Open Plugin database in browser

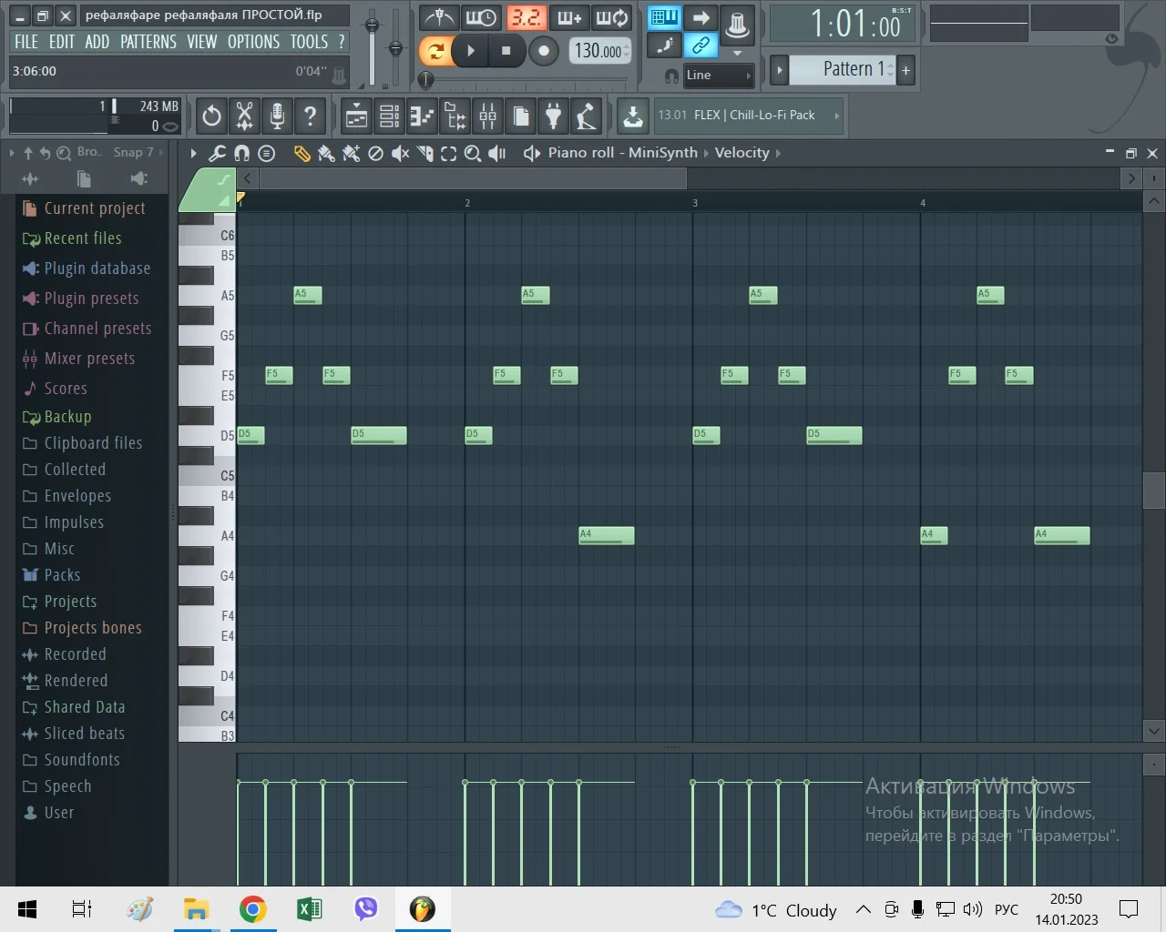[x=97, y=268]
